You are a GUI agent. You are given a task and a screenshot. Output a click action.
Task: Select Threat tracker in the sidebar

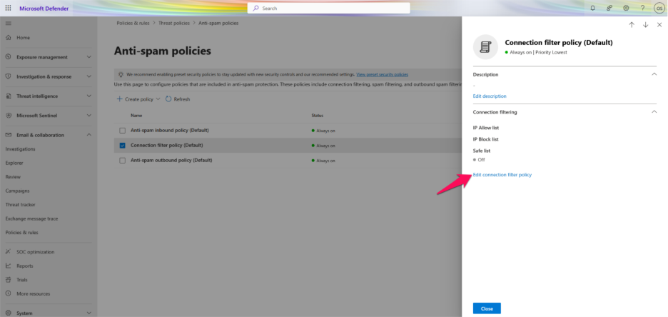coord(20,204)
